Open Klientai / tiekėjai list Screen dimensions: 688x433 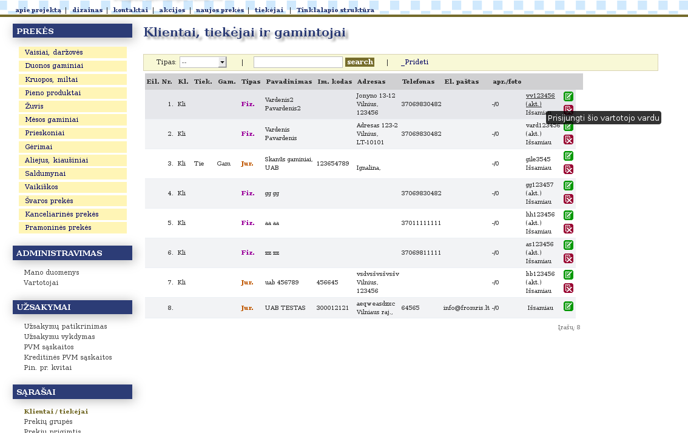(56, 412)
